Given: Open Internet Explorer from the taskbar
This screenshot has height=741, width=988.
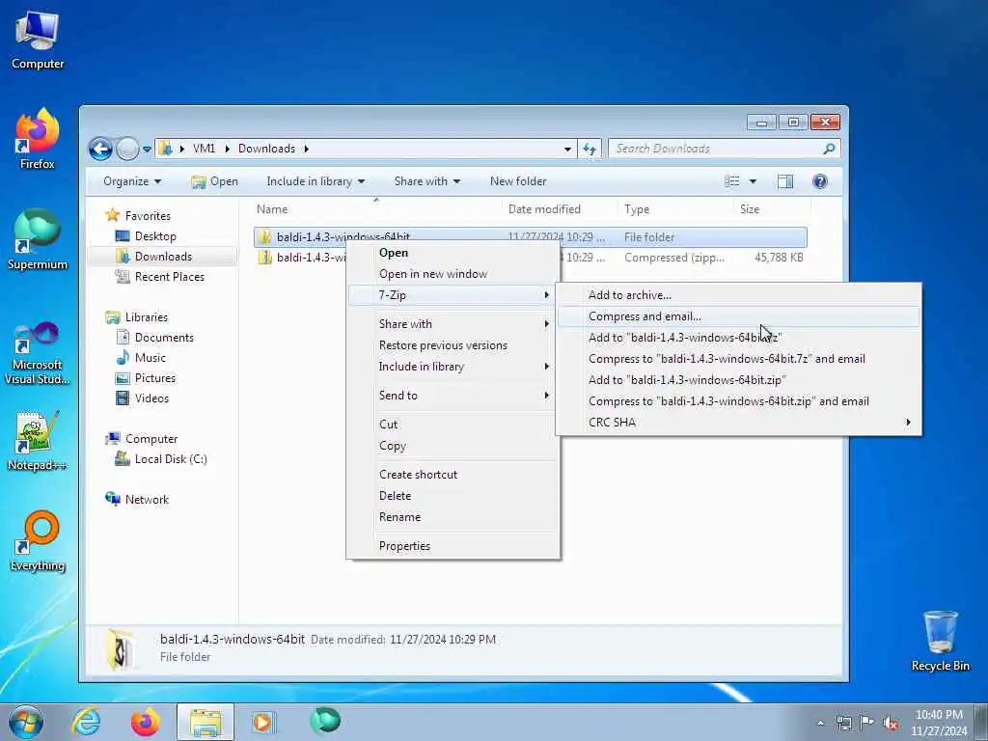Looking at the screenshot, I should click(86, 722).
